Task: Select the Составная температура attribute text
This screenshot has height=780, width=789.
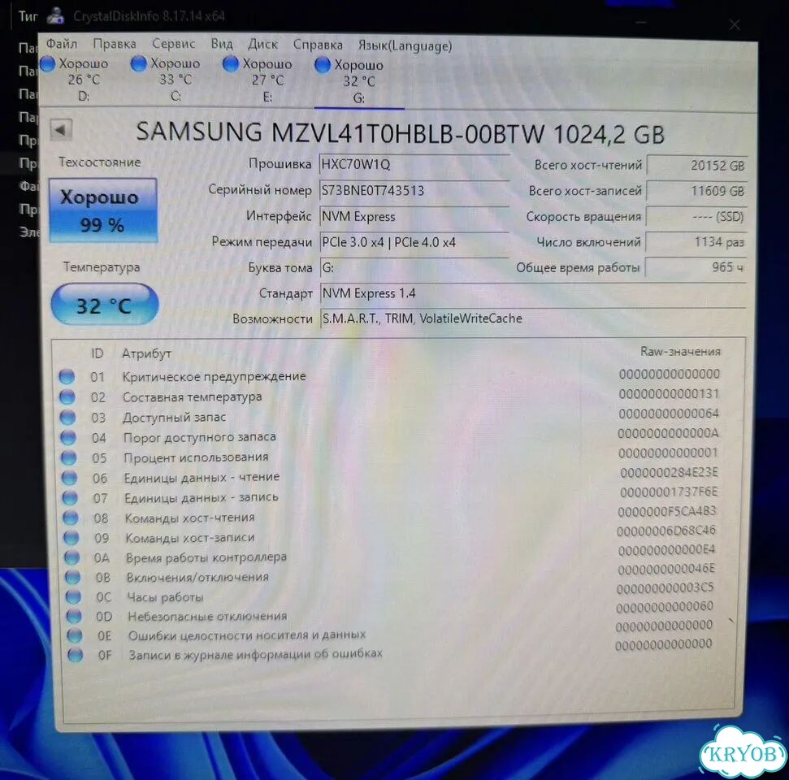Action: pos(193,396)
